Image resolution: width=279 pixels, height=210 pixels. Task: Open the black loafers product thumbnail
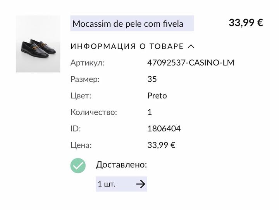[38, 44]
